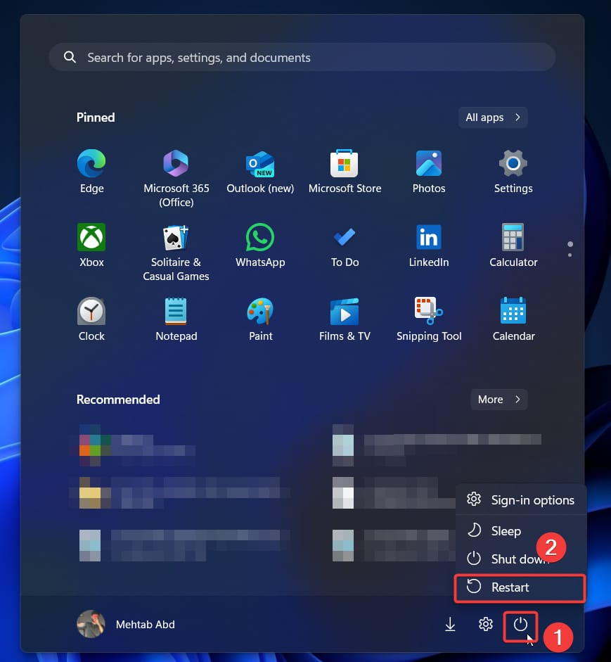Open the Paint app
Screen dimensions: 611x662
(260, 319)
